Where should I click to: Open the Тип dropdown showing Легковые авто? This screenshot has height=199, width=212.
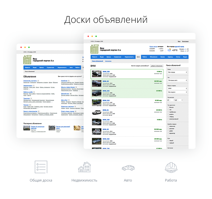pos(177,80)
